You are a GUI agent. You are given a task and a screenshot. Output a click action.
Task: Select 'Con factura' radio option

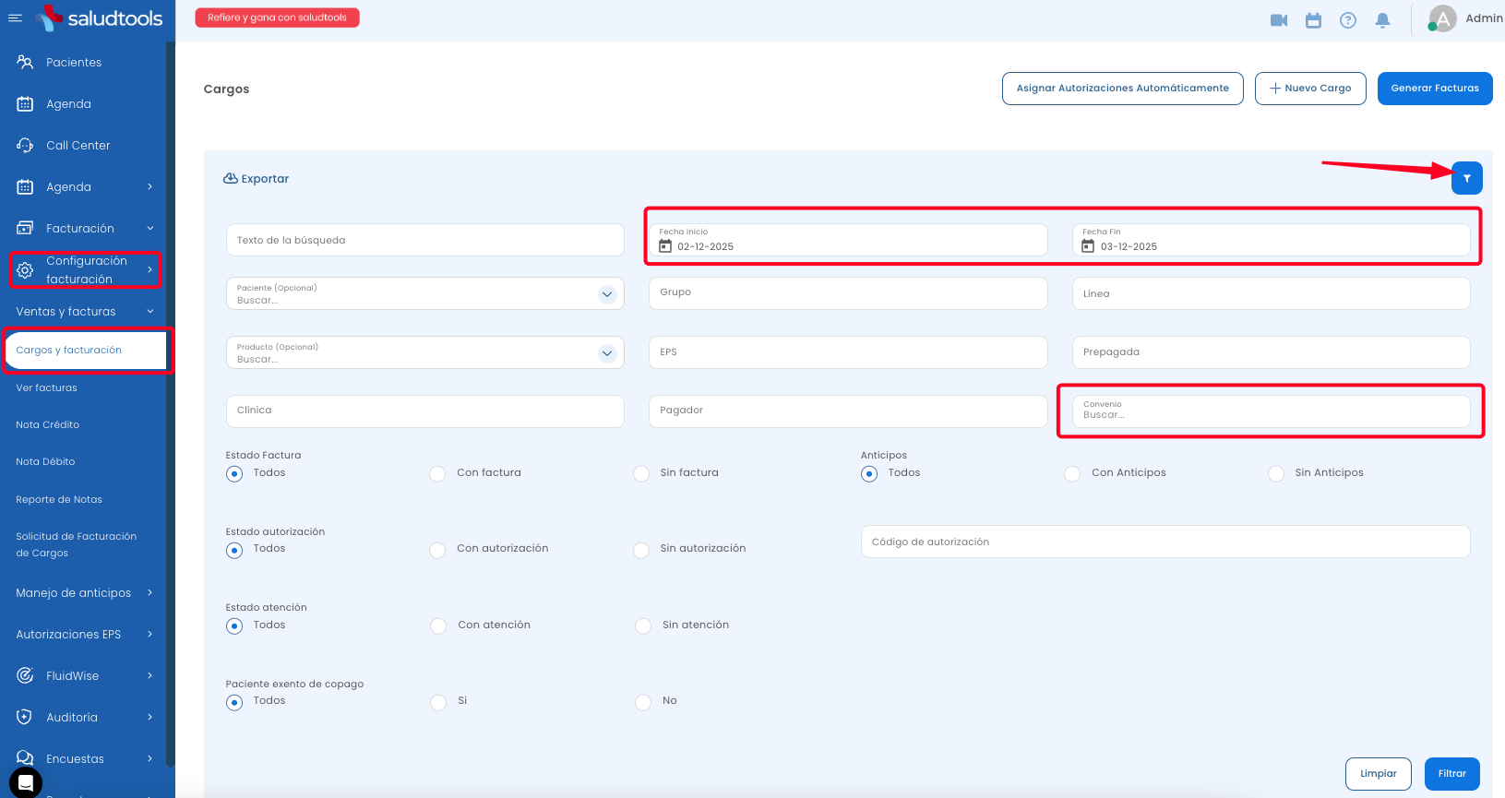pyautogui.click(x=437, y=474)
